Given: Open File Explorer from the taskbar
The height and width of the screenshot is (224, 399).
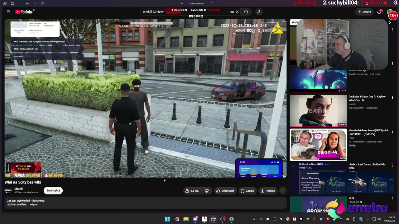Looking at the screenshot, I should pyautogui.click(x=186, y=219).
